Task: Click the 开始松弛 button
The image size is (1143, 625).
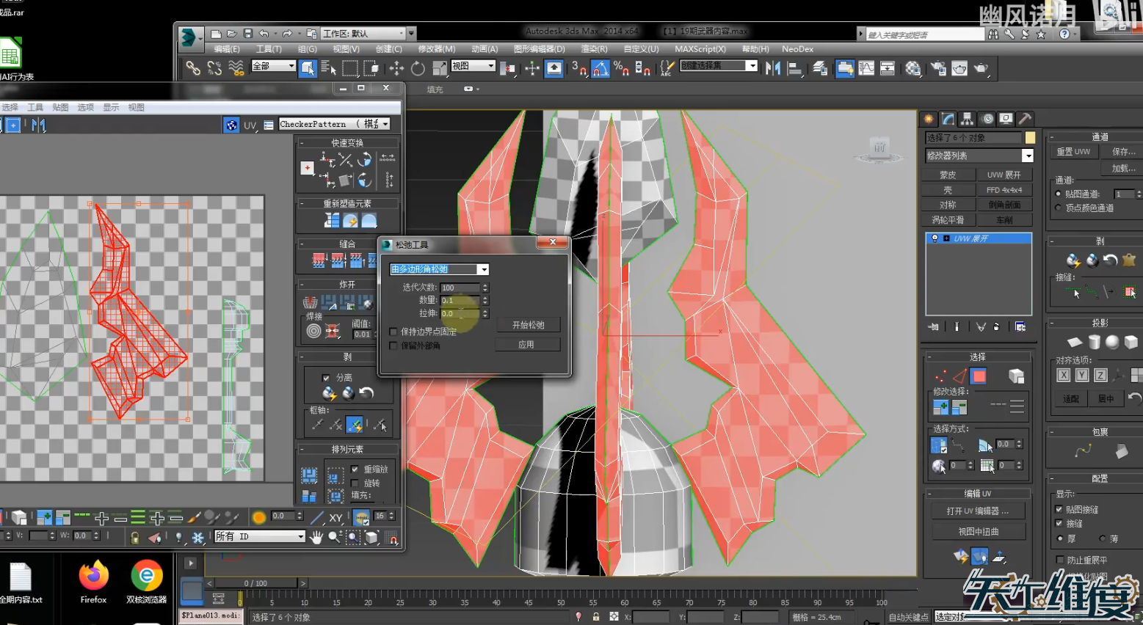Action: point(528,325)
